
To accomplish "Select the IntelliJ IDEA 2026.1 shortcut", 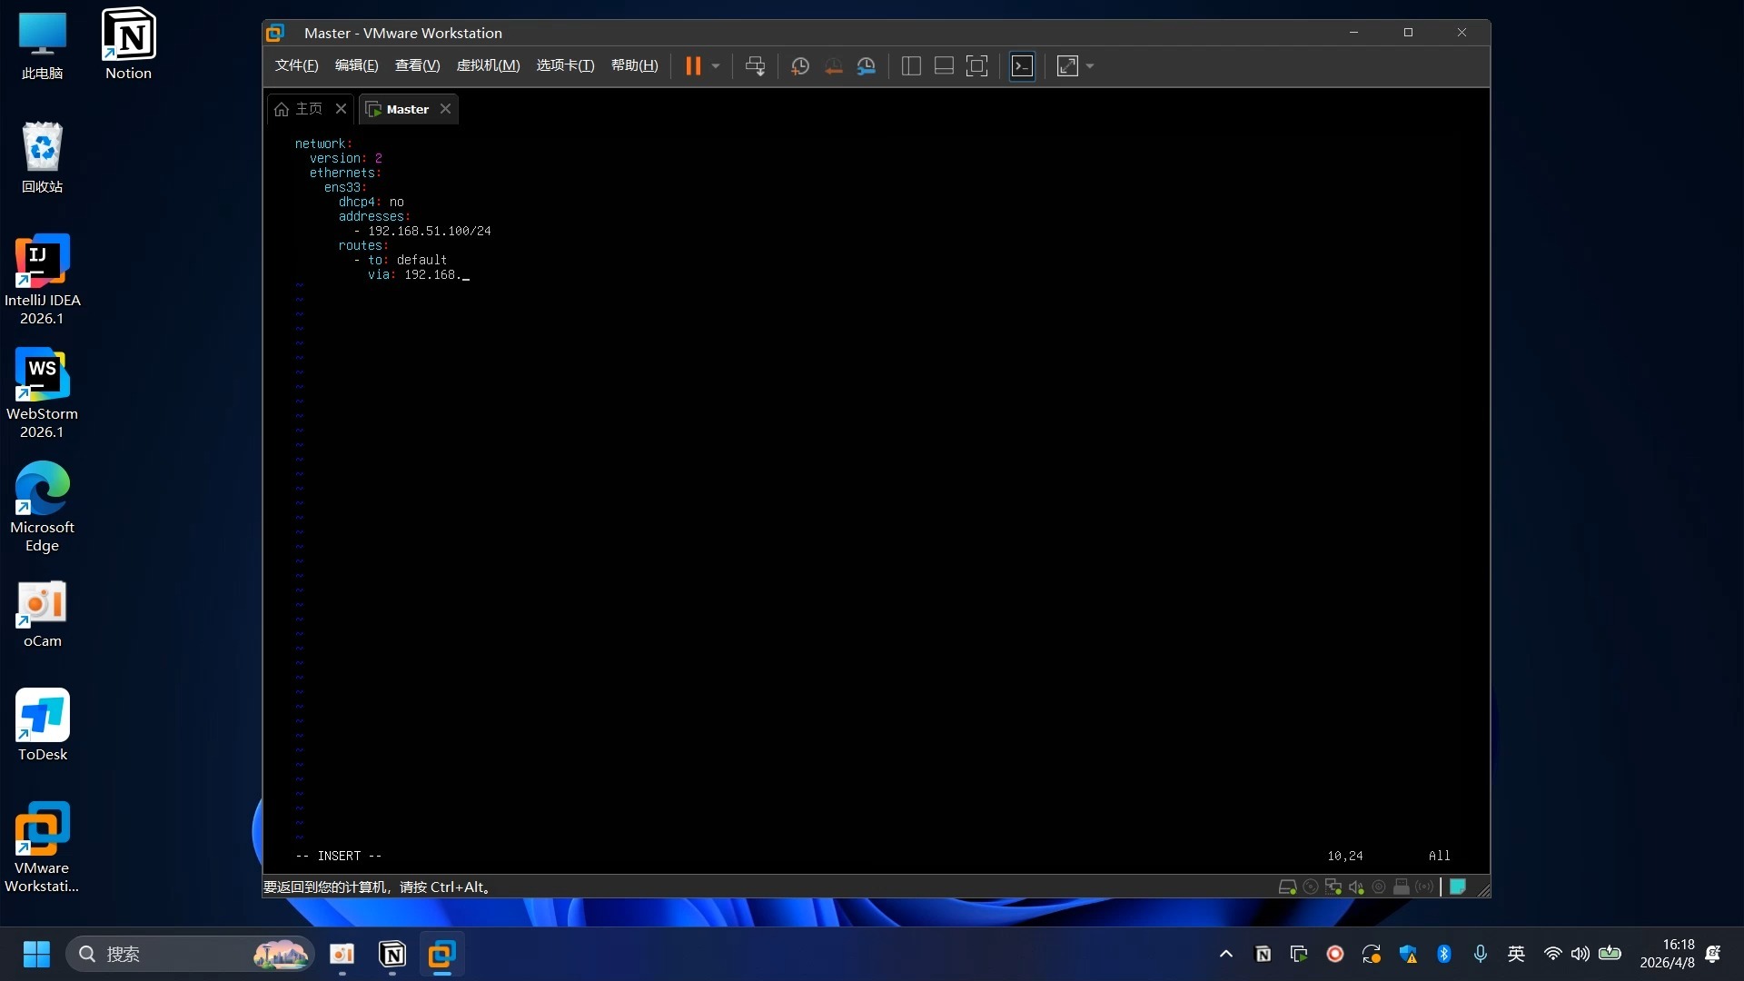I will click(x=42, y=281).
